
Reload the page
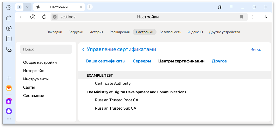[44, 17]
